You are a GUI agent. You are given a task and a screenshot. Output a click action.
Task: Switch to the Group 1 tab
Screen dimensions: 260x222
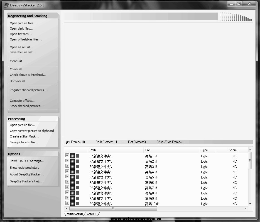[91, 214]
